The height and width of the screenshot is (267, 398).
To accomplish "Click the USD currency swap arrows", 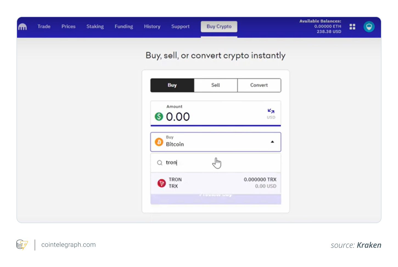I will tap(271, 111).
